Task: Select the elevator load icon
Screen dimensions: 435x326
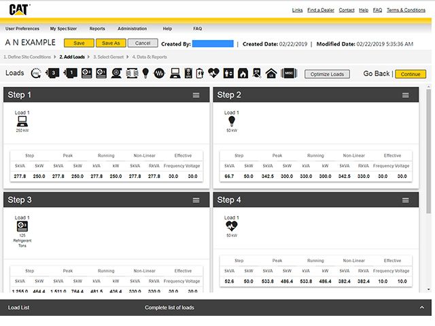Action: click(229, 73)
